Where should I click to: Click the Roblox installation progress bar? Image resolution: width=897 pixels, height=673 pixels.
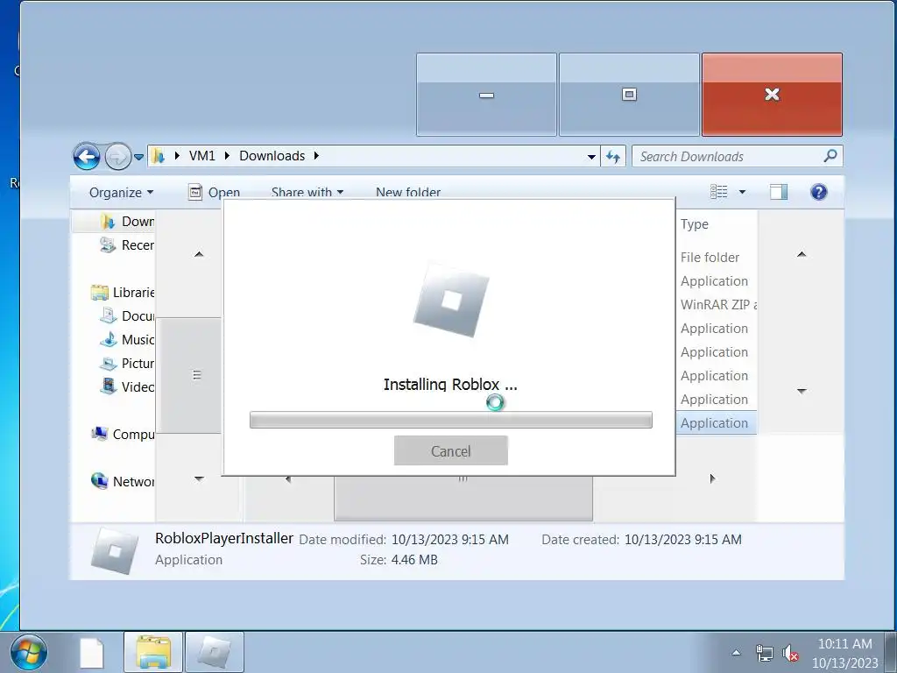(x=451, y=420)
